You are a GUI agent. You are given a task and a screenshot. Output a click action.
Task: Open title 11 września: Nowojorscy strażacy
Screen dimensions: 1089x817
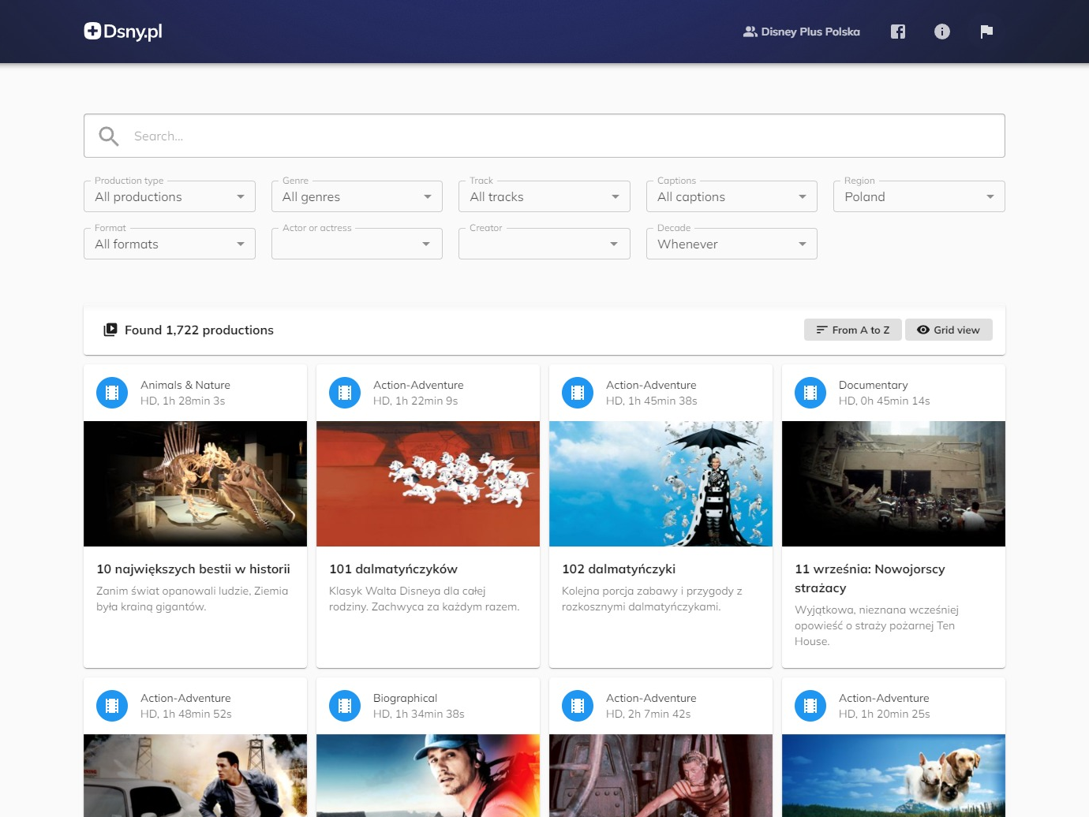(870, 578)
